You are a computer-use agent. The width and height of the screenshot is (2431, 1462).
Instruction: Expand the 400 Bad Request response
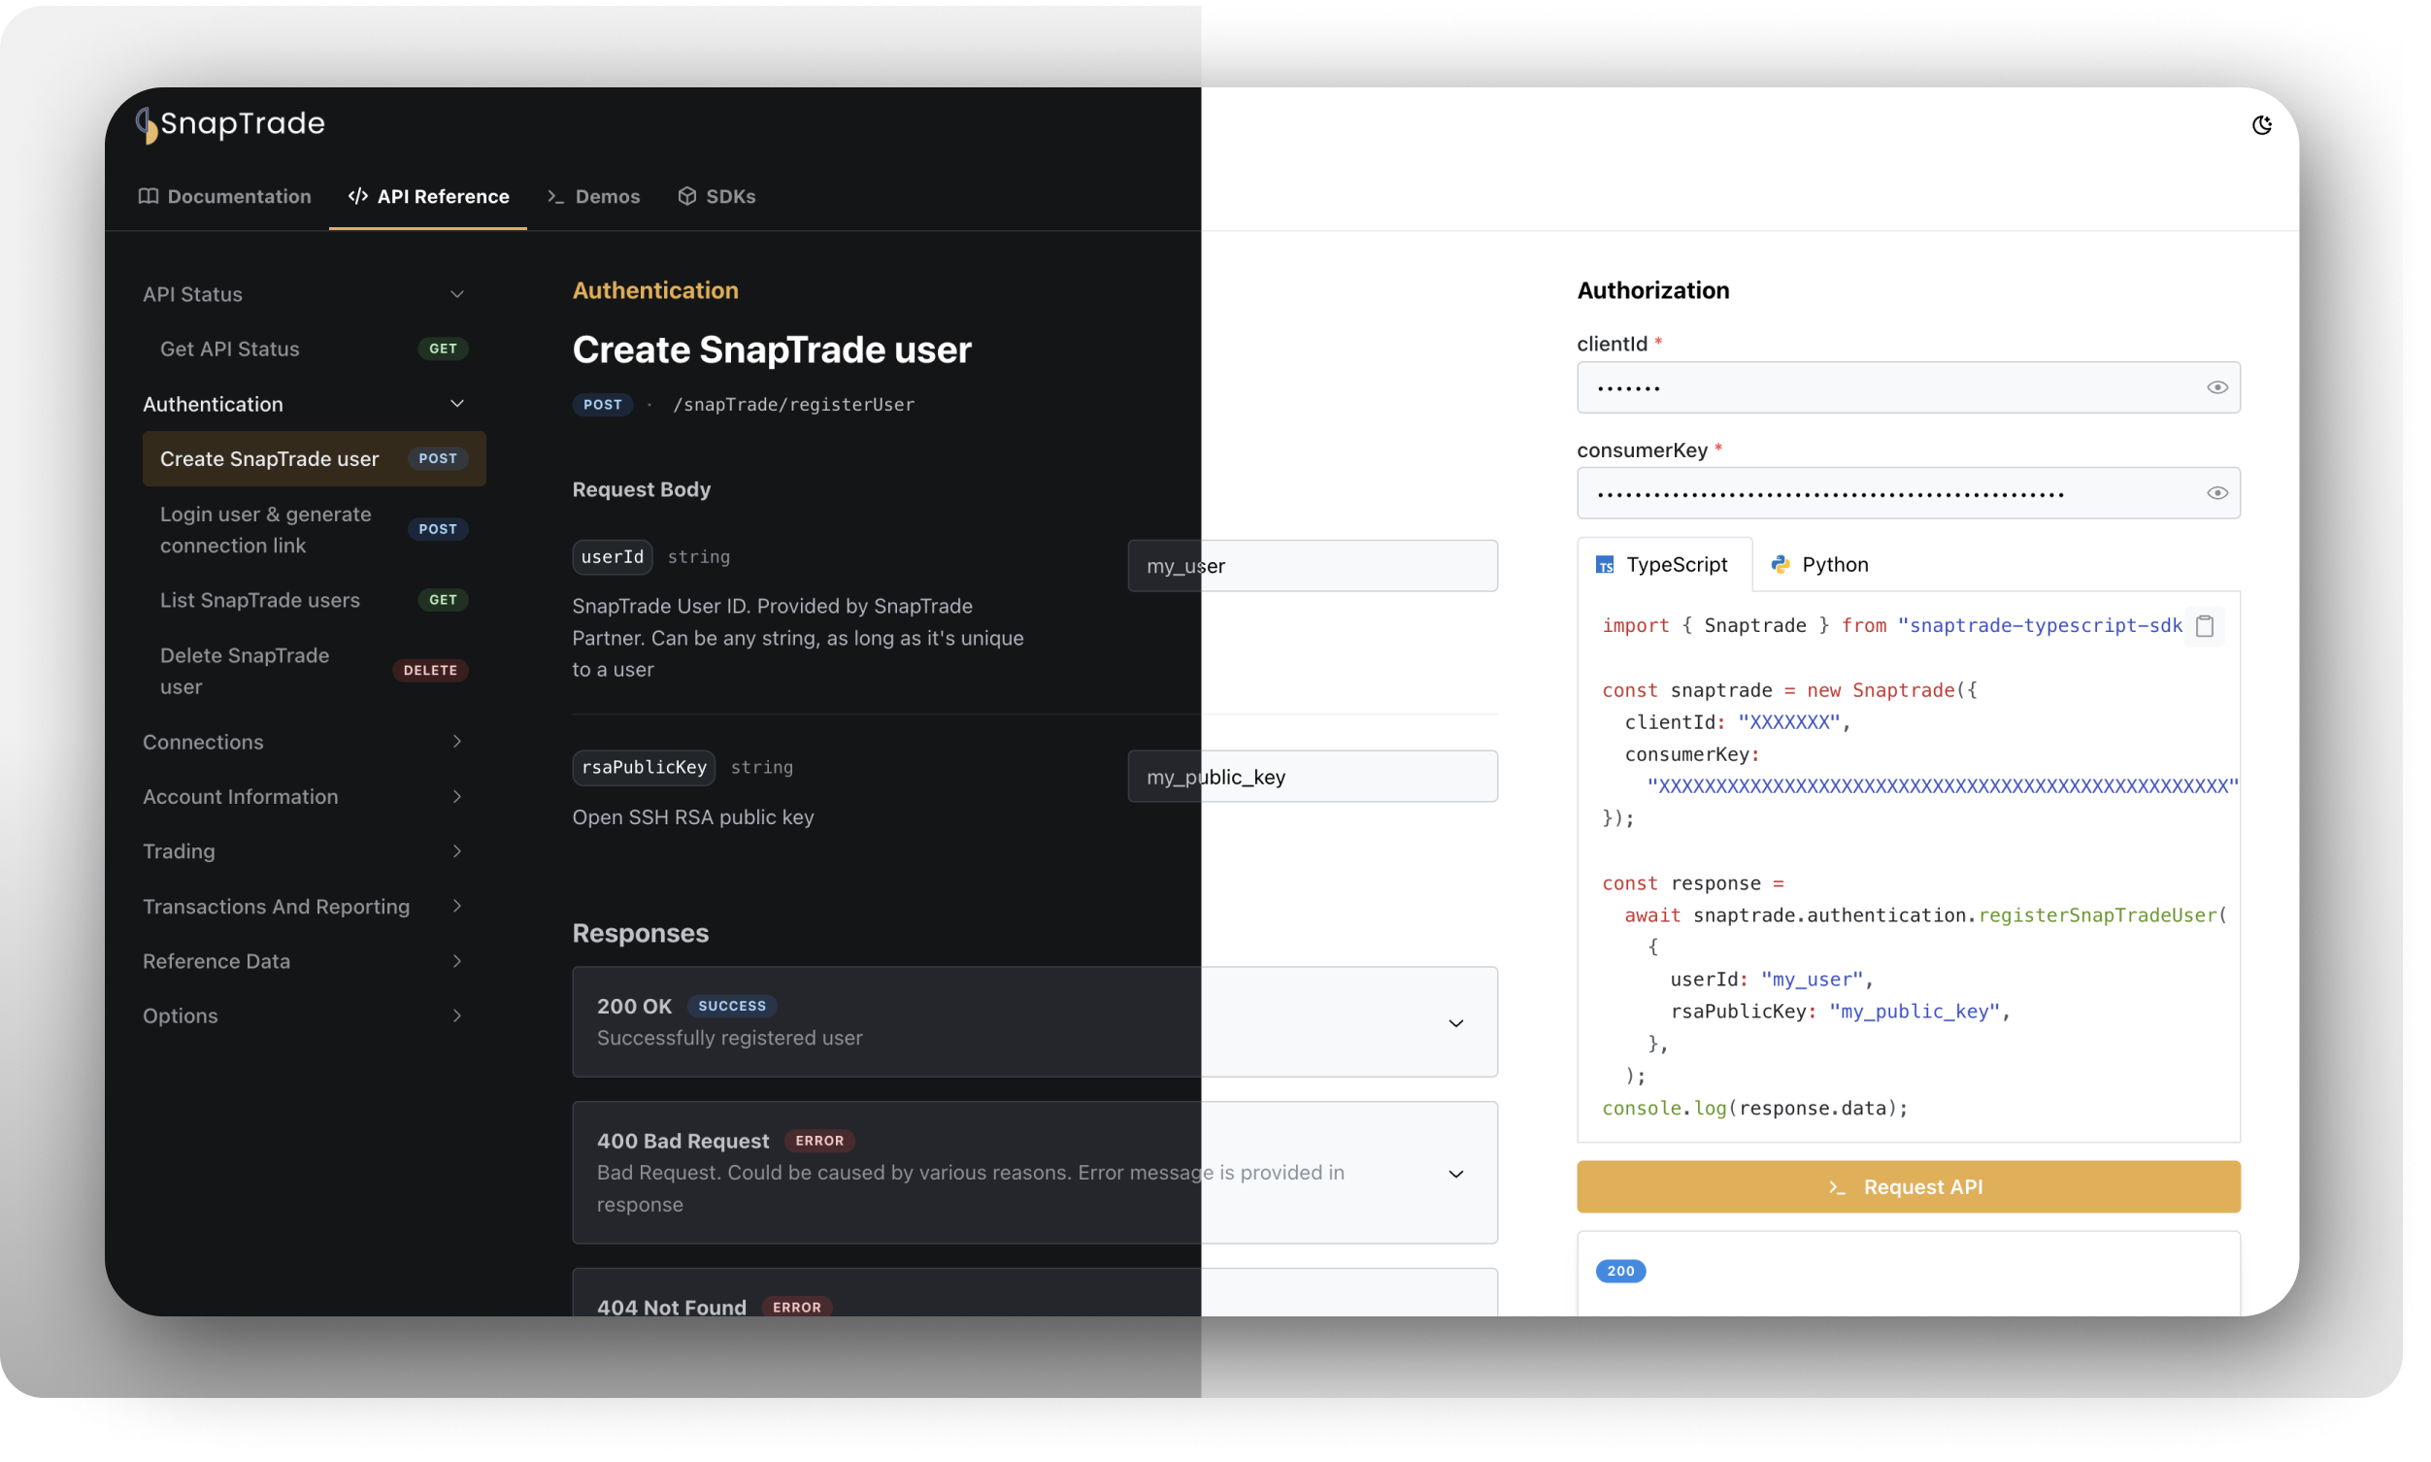tap(1034, 1173)
